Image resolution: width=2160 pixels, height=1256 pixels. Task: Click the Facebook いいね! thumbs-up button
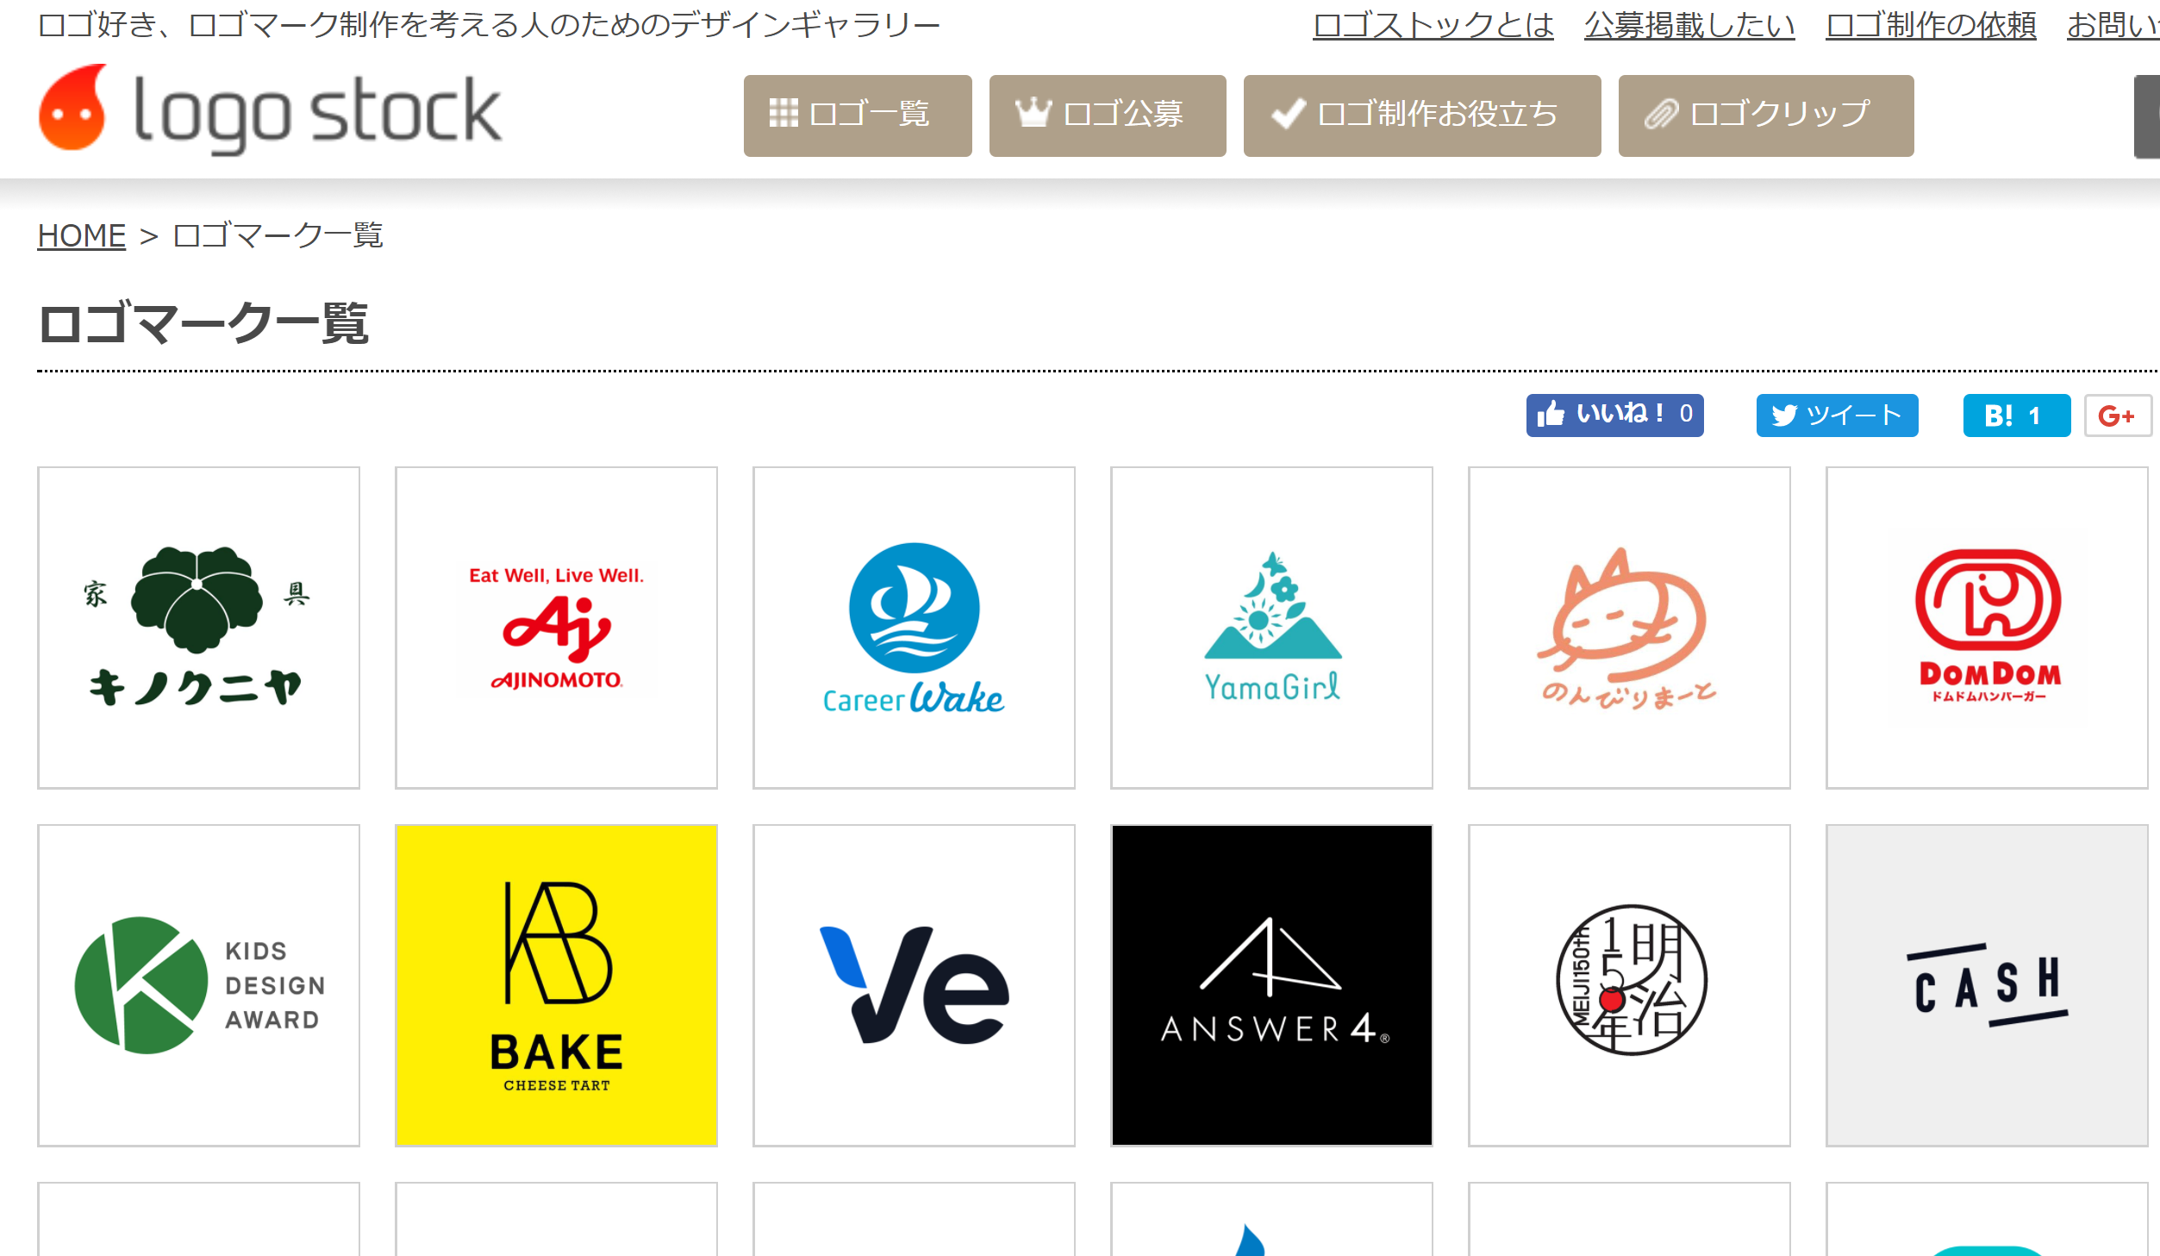pyautogui.click(x=1614, y=416)
